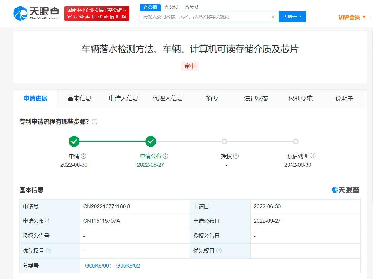Click the 授权公告号 row label
373x279 pixels.
click(x=36, y=236)
